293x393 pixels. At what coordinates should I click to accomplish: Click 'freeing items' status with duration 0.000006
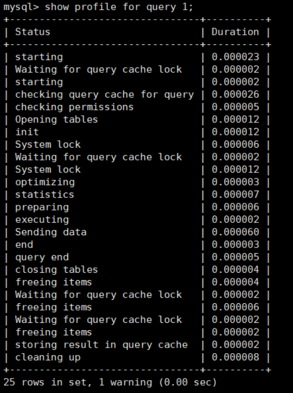[x=54, y=308]
